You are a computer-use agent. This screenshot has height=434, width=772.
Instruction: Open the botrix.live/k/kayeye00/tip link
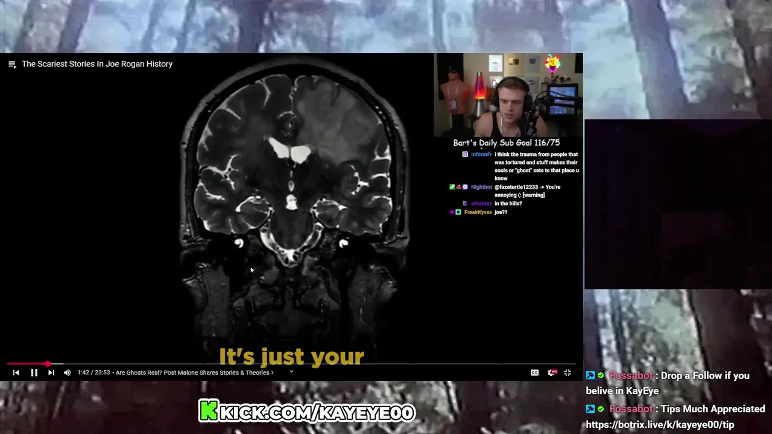point(660,424)
